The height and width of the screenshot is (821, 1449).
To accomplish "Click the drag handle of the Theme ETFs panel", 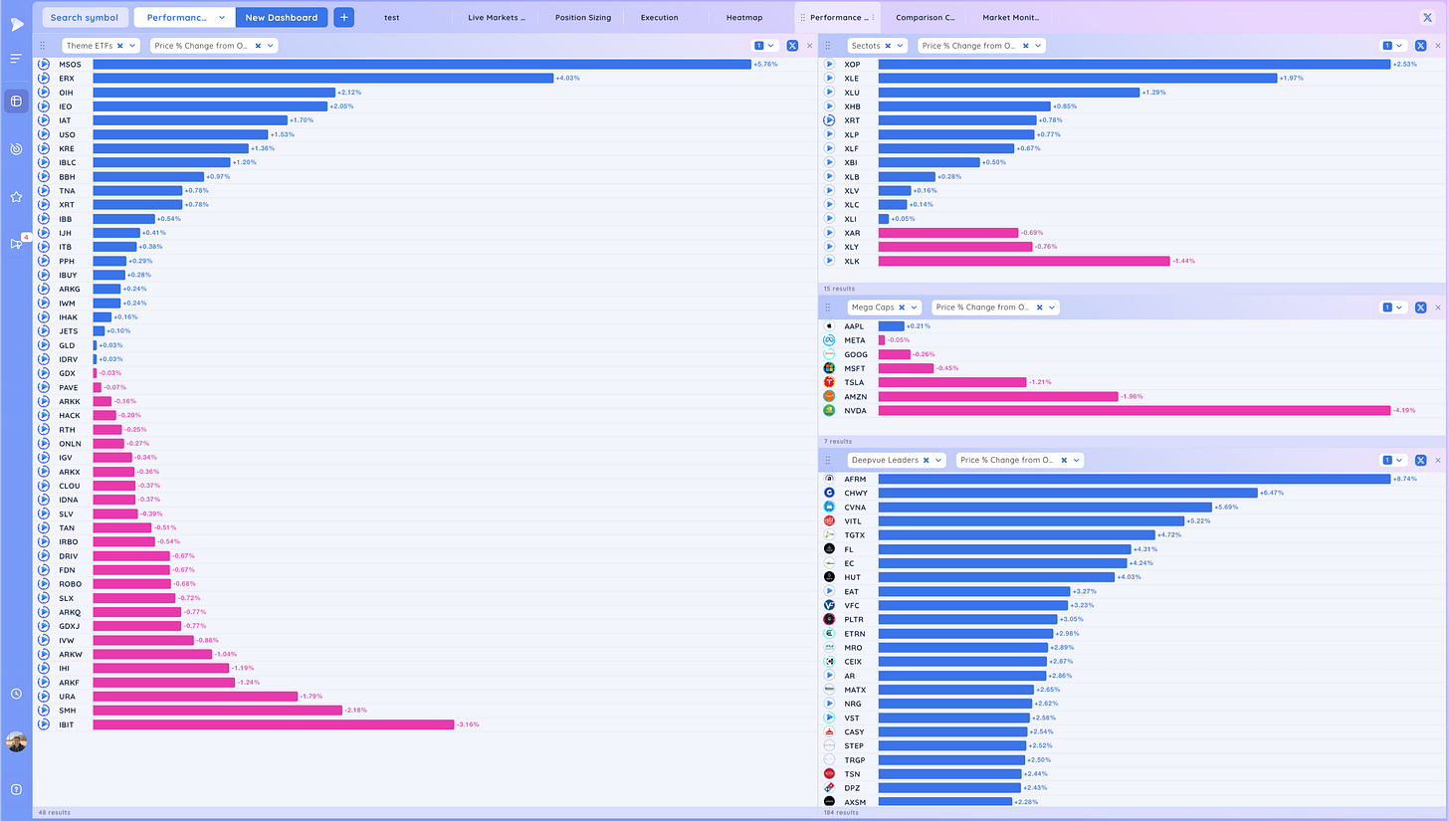I will point(42,46).
